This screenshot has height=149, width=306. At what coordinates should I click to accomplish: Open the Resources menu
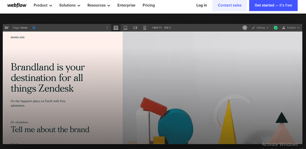point(99,5)
